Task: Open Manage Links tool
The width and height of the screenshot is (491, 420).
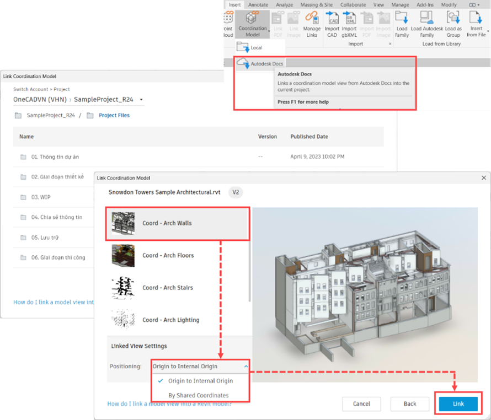Action: (312, 24)
